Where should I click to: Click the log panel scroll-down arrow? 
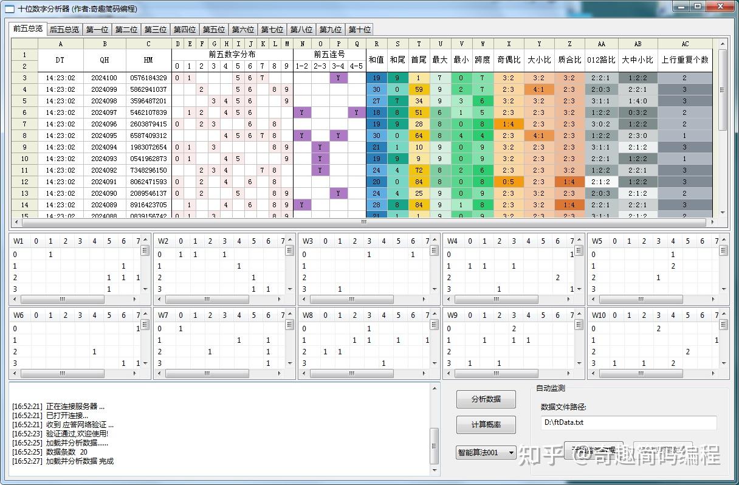pyautogui.click(x=435, y=470)
